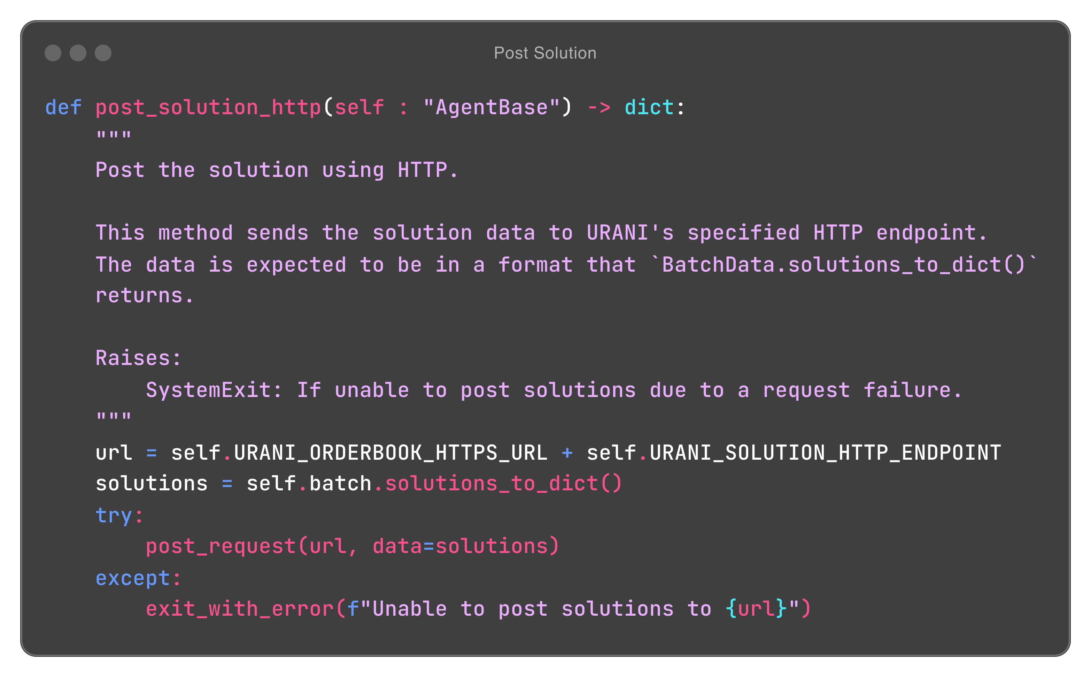Click the except keyword

pos(133,578)
